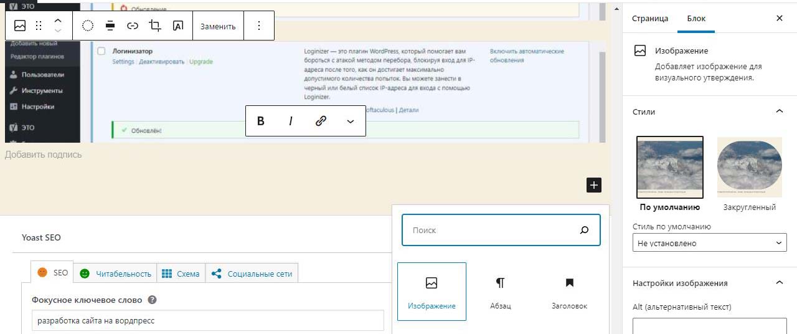This screenshot has height=334, width=797.
Task: Select the Закругленный style thumbnail
Action: [749, 168]
